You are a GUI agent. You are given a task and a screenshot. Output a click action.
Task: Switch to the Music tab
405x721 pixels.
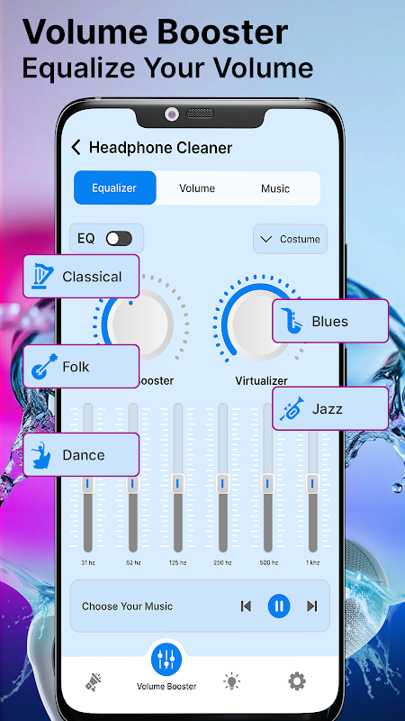pos(275,188)
